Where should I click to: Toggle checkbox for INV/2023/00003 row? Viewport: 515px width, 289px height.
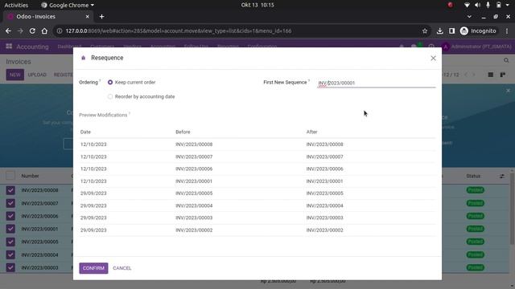[x=10, y=267]
